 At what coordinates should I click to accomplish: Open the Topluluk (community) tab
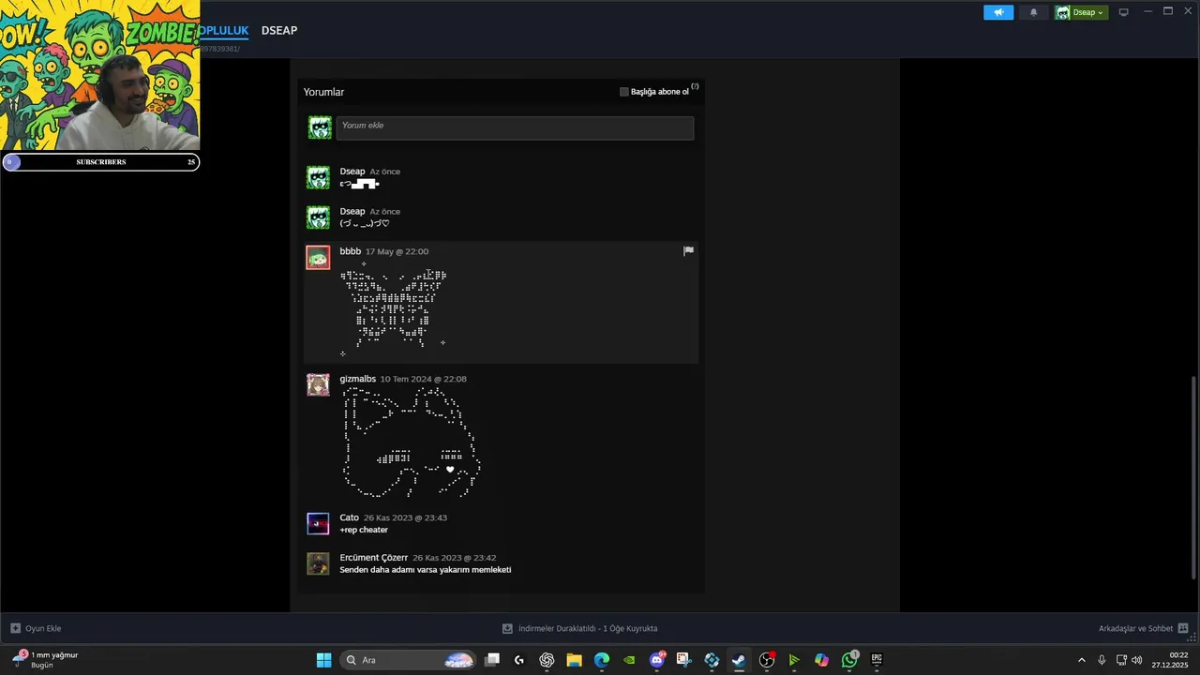[x=223, y=31]
